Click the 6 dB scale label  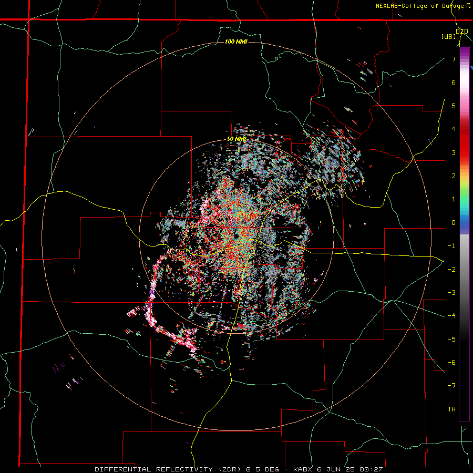[x=454, y=83]
